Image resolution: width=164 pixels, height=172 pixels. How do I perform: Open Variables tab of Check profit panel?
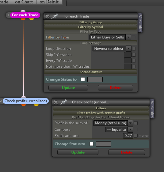152,109
